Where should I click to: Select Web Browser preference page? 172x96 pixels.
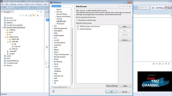pyautogui.click(x=61, y=21)
